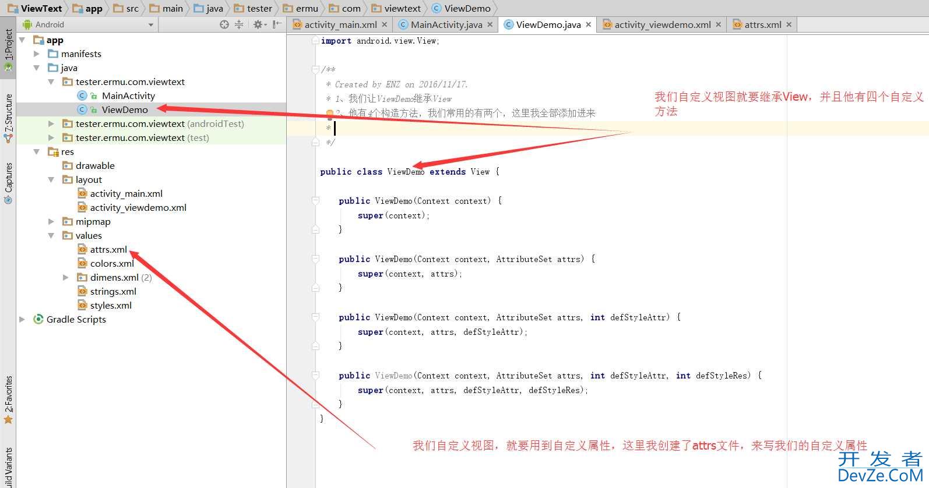Click 'Created by ENZ on 2016/11/17.' comment
Viewport: 929px width, 488px height.
point(401,84)
